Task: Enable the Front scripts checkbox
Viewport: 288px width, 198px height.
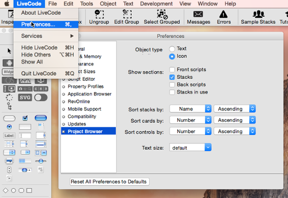Action: point(172,69)
